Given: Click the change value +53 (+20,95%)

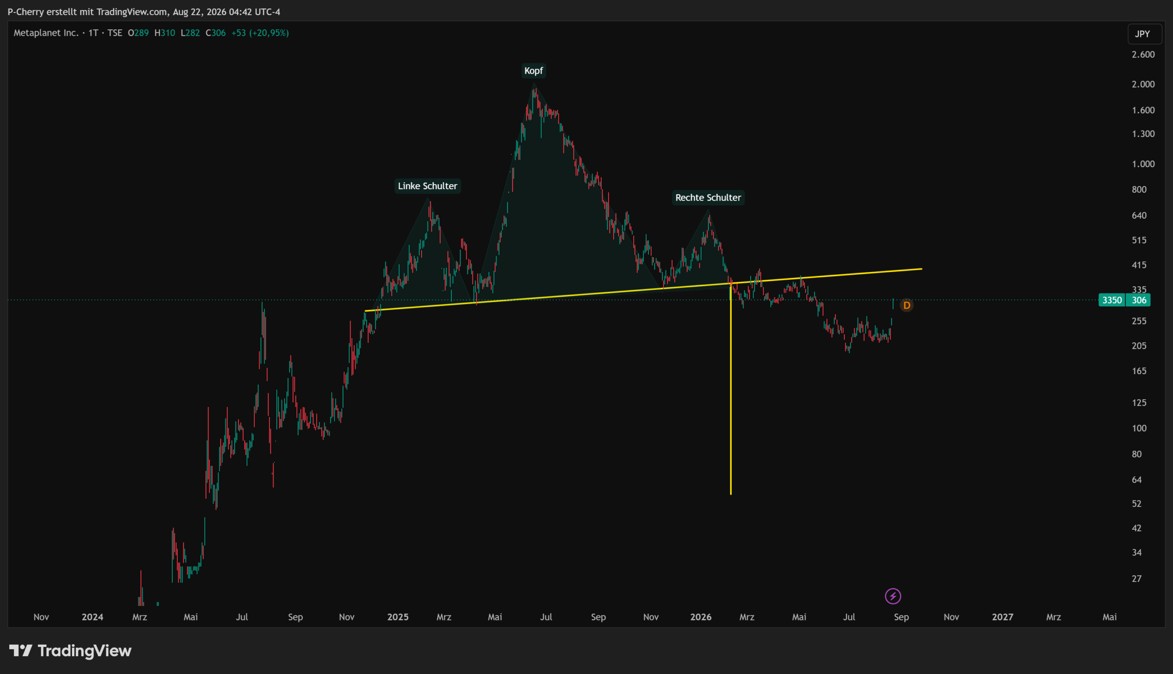Looking at the screenshot, I should point(260,33).
